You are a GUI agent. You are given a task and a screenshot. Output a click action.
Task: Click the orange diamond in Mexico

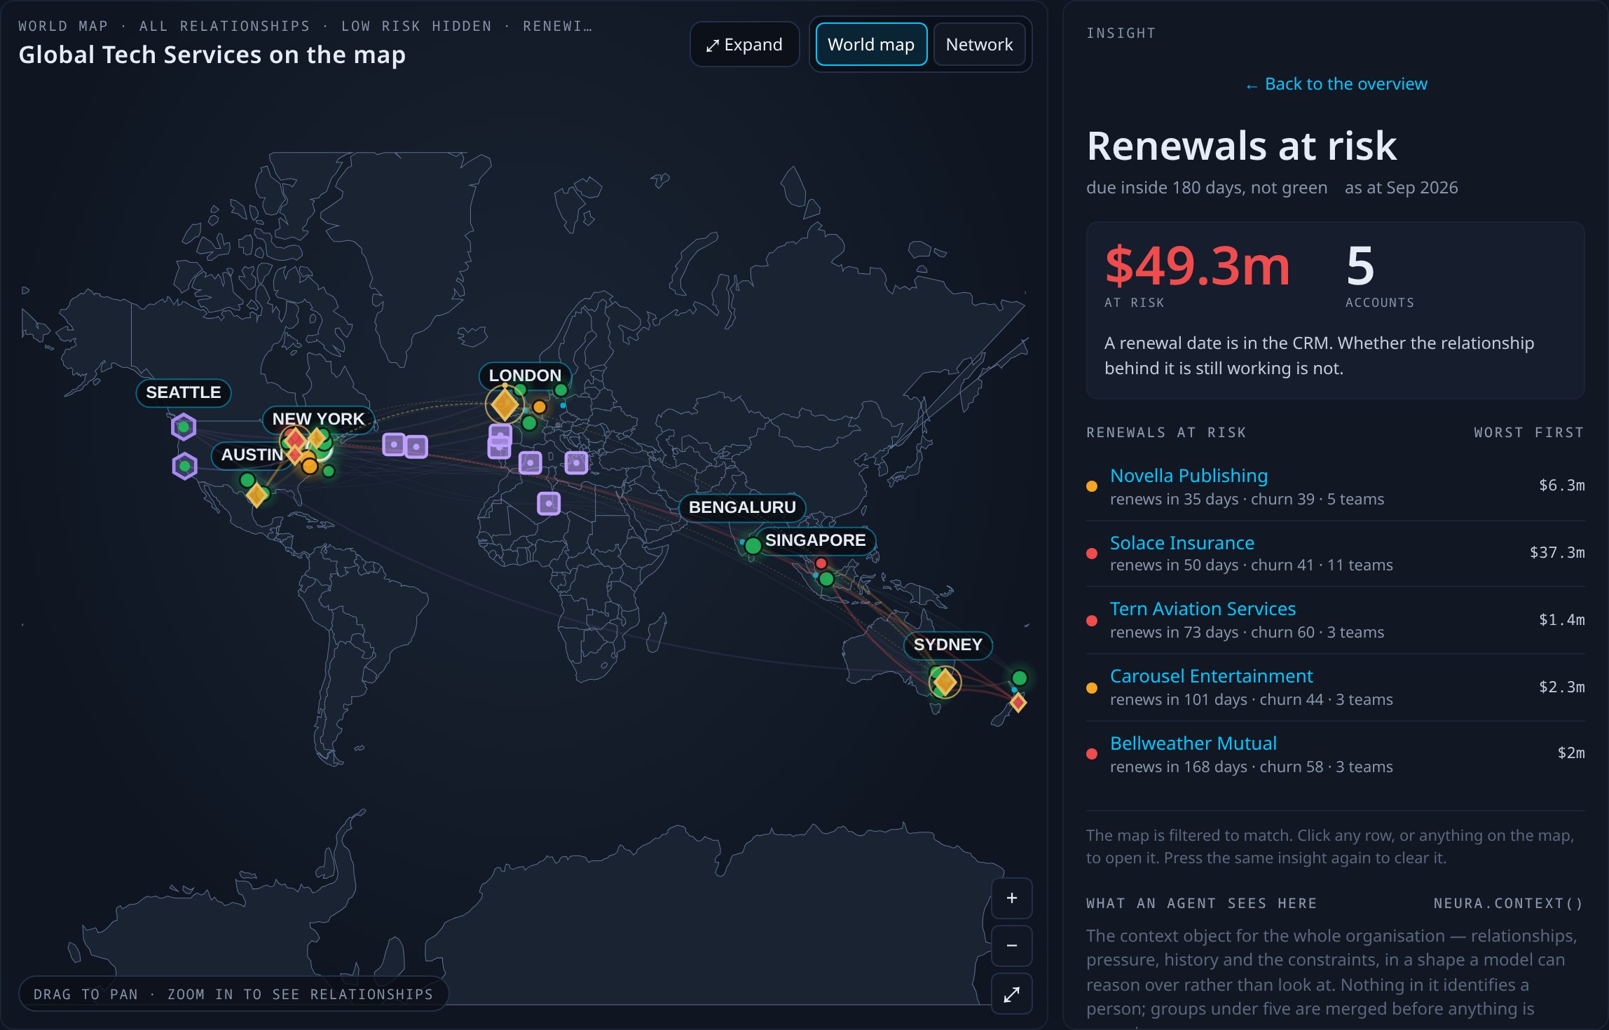257,495
